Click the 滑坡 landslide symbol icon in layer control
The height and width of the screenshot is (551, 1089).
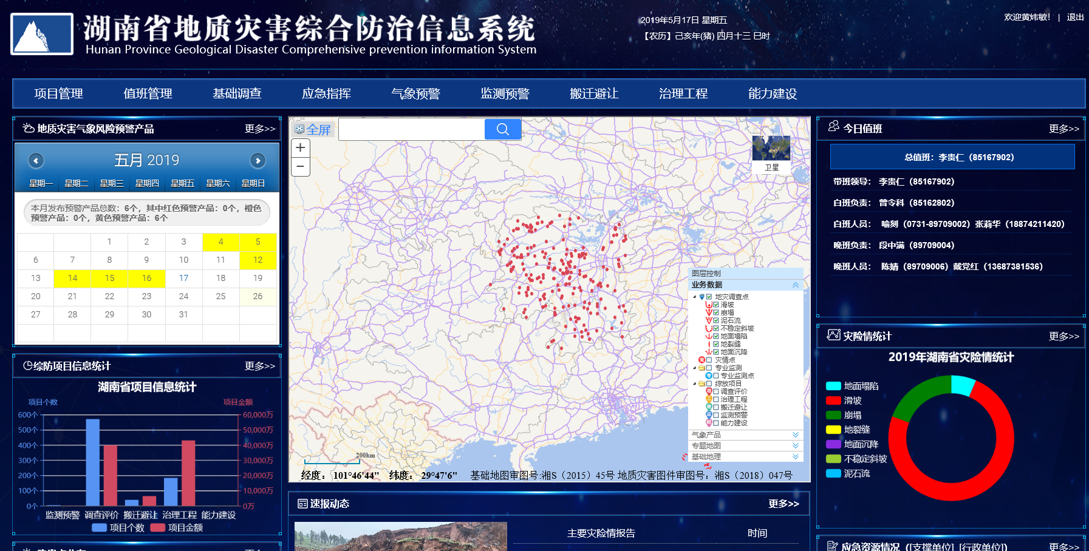(x=709, y=305)
